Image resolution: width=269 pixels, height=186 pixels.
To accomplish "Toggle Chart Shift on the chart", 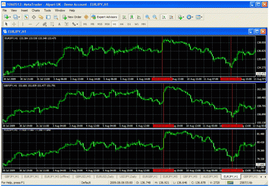I will tap(171, 17).
